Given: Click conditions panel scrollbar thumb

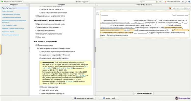Looking at the screenshot, I should 94,48.
